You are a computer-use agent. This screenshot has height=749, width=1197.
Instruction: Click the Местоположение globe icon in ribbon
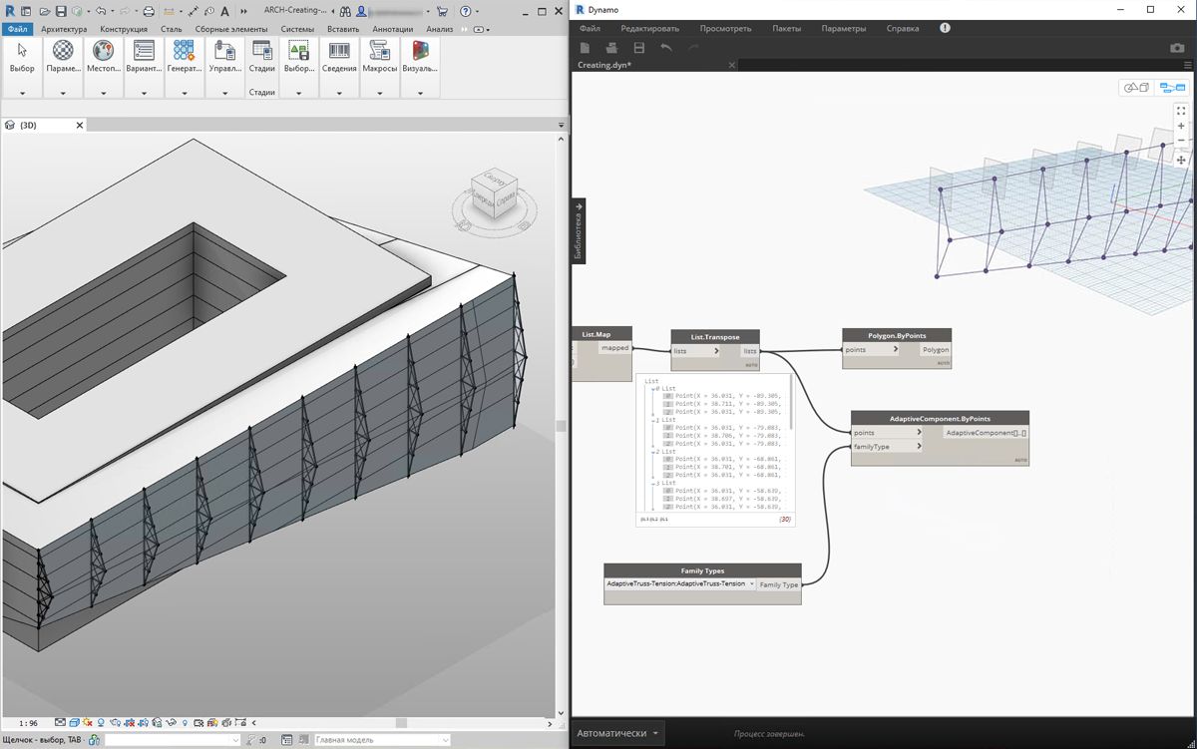[103, 50]
